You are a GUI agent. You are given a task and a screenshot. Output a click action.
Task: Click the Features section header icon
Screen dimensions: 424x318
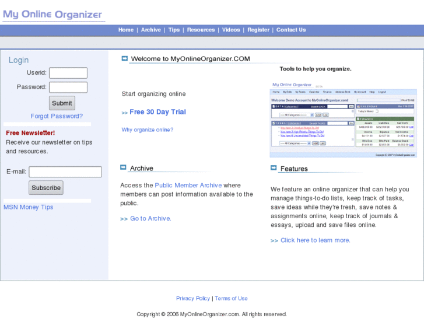[274, 168]
